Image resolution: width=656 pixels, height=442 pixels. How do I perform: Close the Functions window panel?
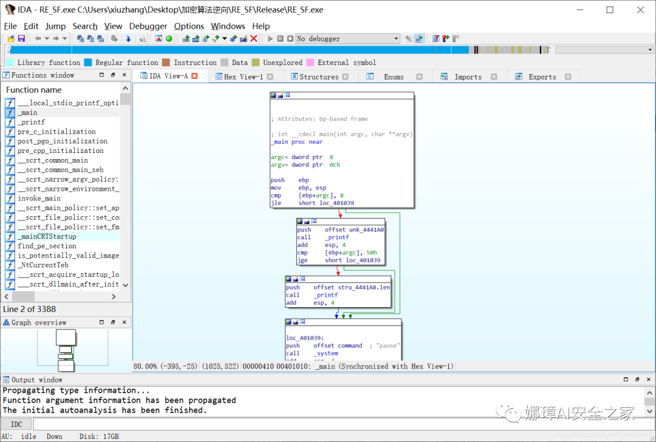point(125,75)
